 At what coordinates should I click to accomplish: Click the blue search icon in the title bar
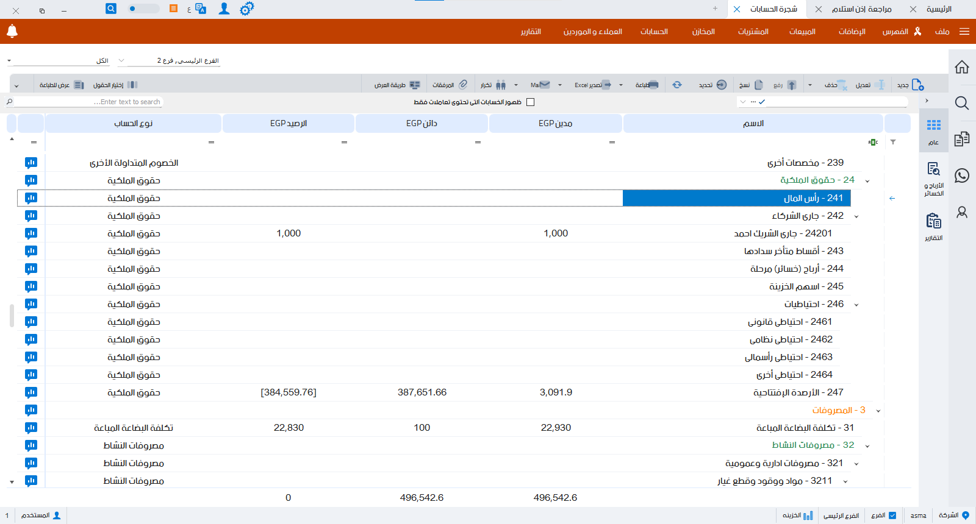(110, 9)
